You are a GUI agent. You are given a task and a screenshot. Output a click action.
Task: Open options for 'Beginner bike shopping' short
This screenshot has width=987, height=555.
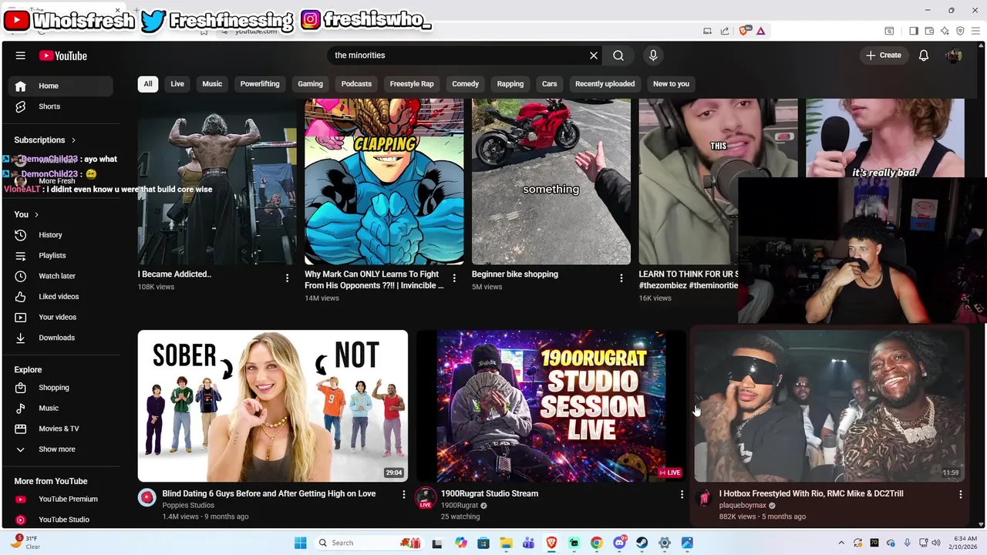tap(622, 277)
